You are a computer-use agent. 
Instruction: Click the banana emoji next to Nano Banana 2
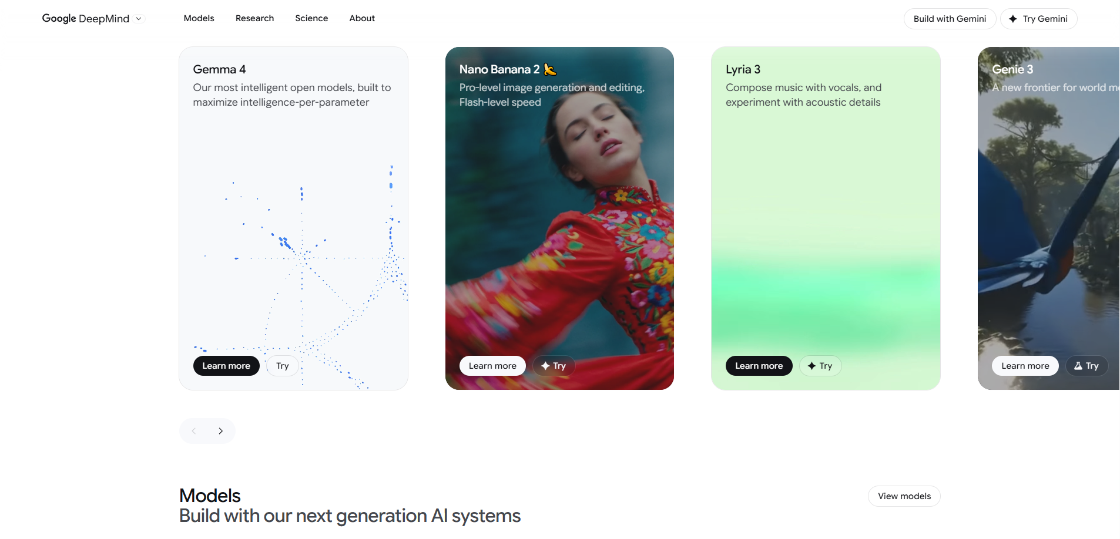550,69
